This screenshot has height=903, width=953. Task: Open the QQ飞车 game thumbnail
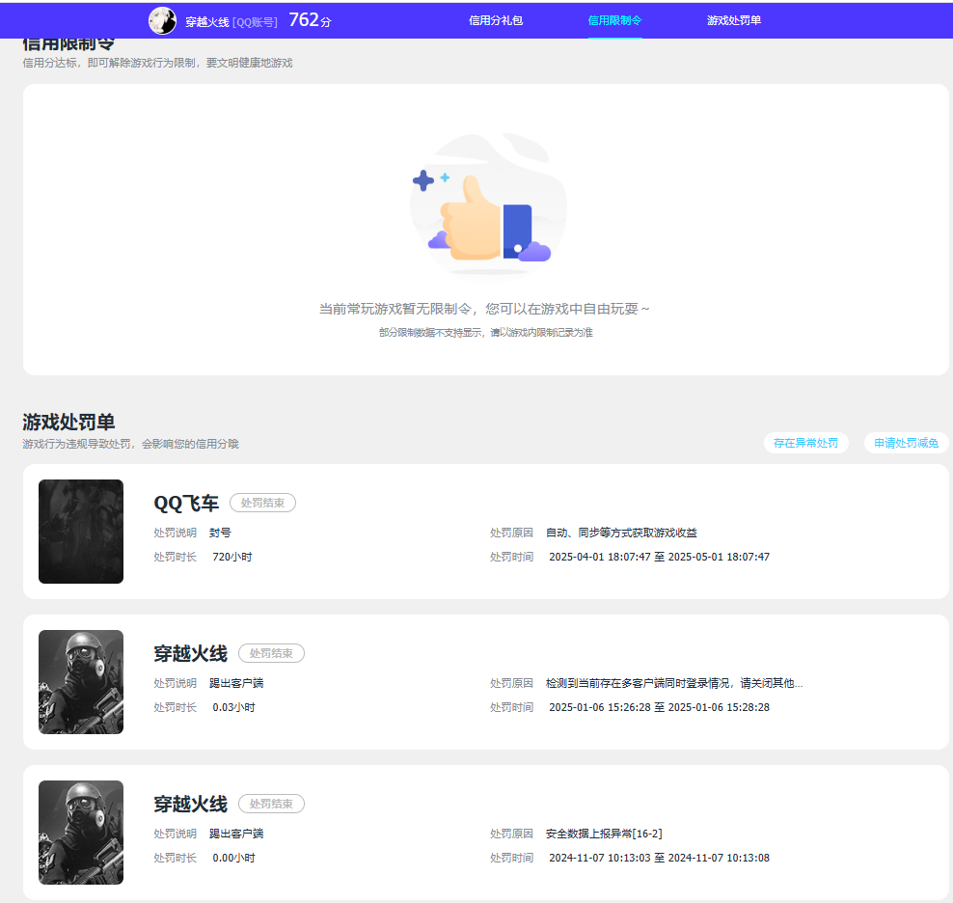81,532
